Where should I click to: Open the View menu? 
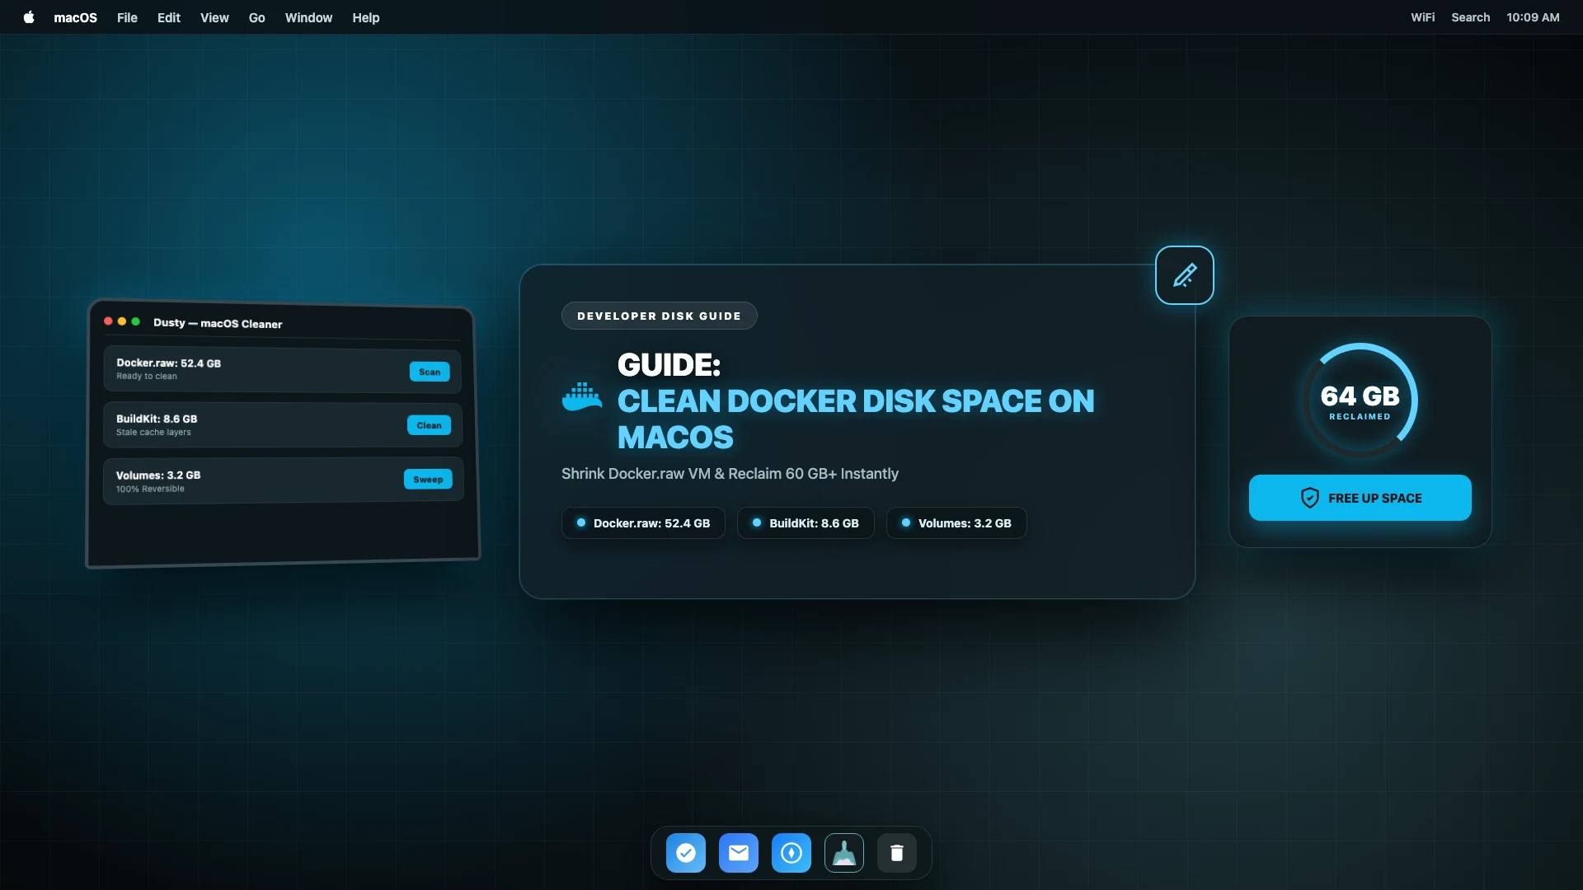tap(214, 17)
